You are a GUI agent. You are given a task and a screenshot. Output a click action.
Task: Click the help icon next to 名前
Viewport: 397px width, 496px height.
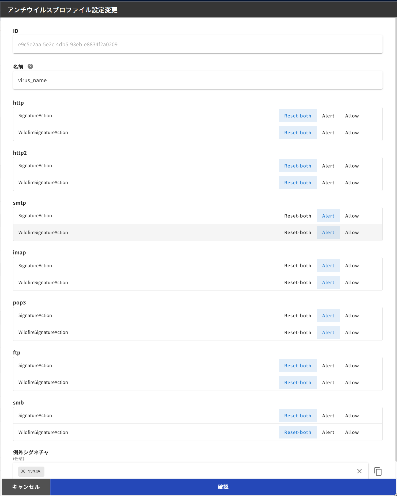(30, 66)
